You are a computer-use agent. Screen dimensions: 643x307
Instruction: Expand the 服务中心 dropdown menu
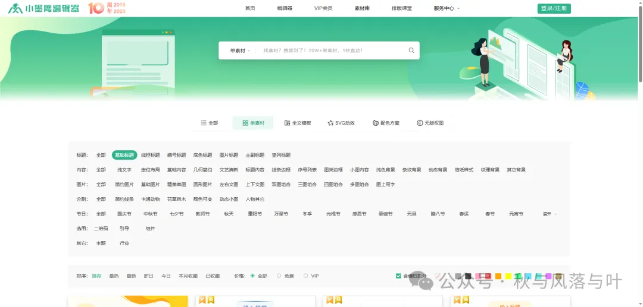(447, 8)
